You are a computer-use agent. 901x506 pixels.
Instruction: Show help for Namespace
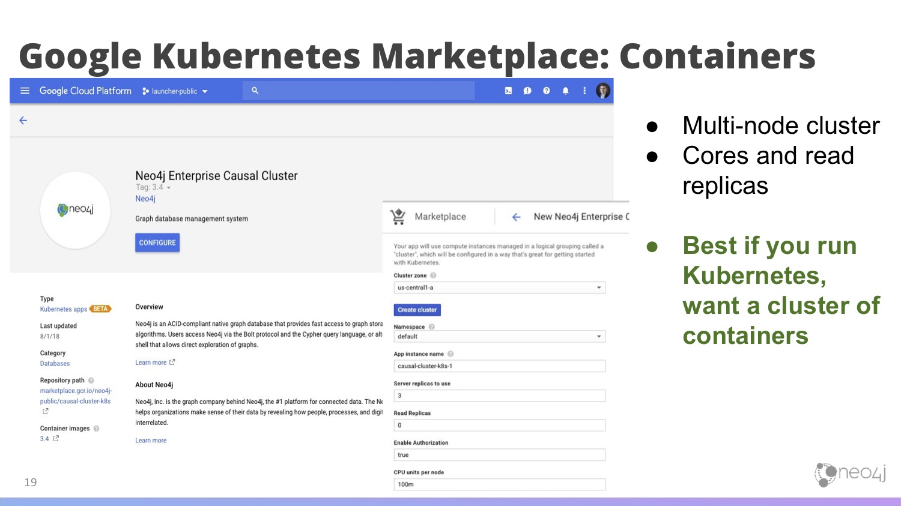click(431, 327)
